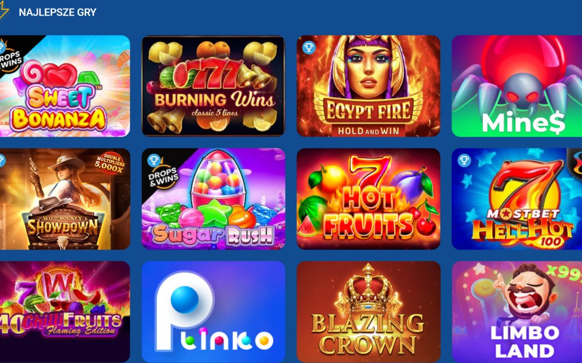The height and width of the screenshot is (363, 582).
Task: Open the Sweet Bonanza game tile
Action: 65,86
